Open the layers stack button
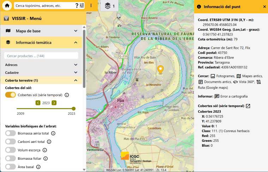 [110, 6]
